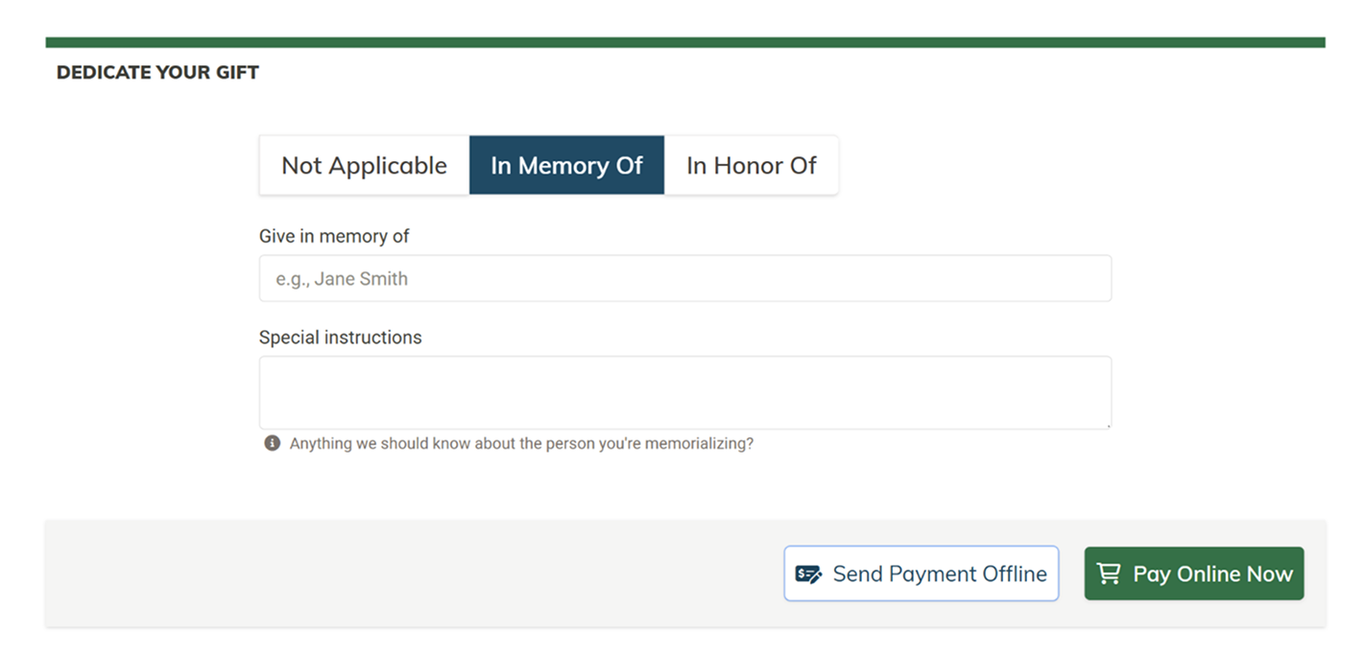Choose Send Payment Offline
Image resolution: width=1365 pixels, height=656 pixels.
[922, 574]
